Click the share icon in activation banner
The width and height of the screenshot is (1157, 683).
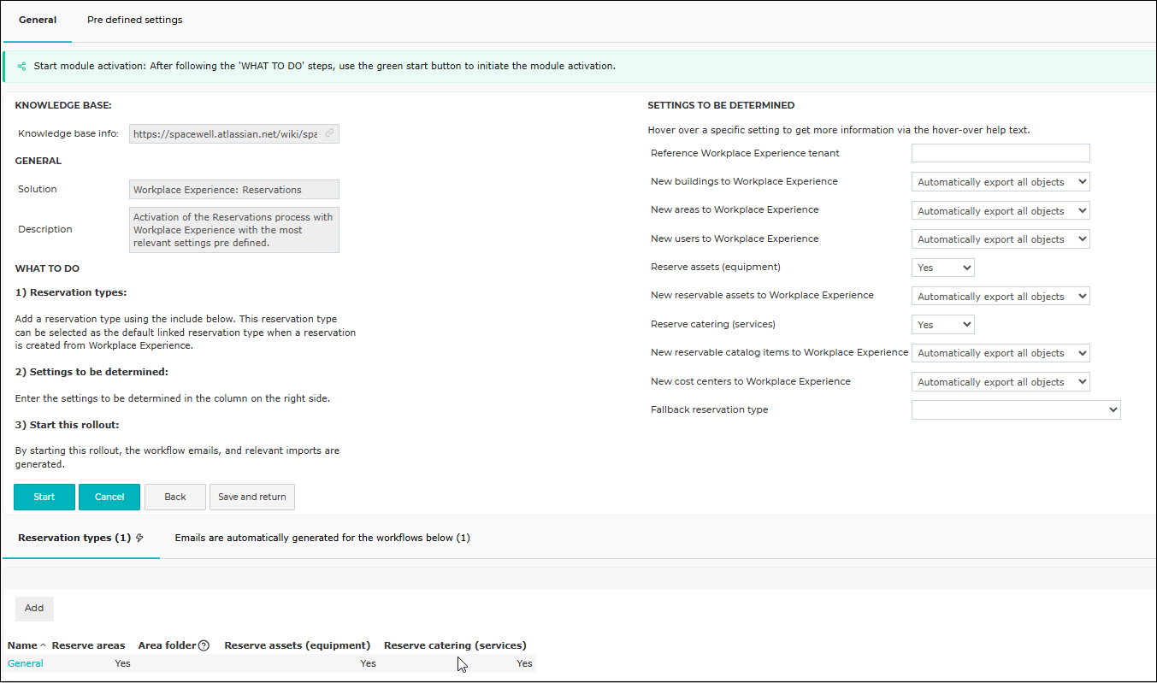[21, 66]
